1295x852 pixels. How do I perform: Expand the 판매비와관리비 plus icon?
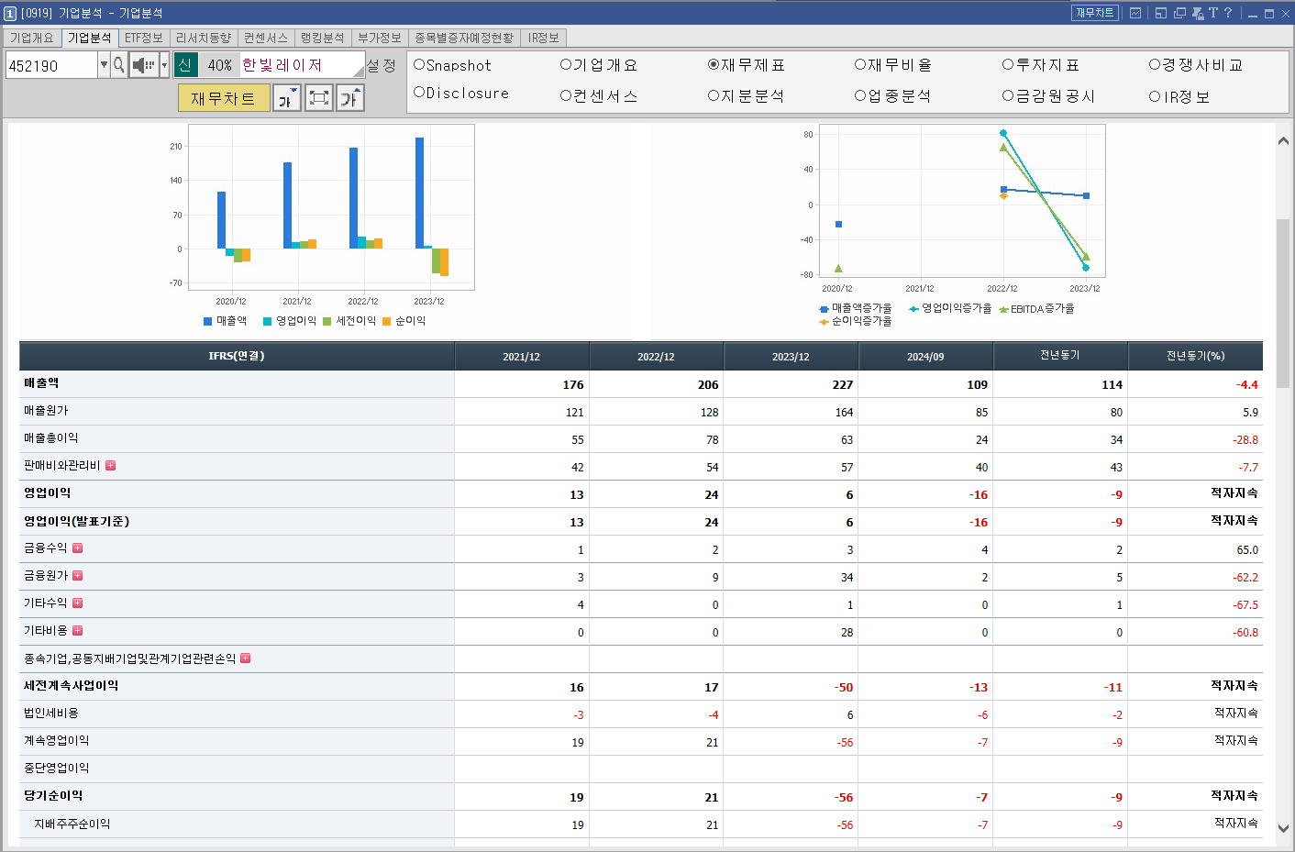point(110,466)
